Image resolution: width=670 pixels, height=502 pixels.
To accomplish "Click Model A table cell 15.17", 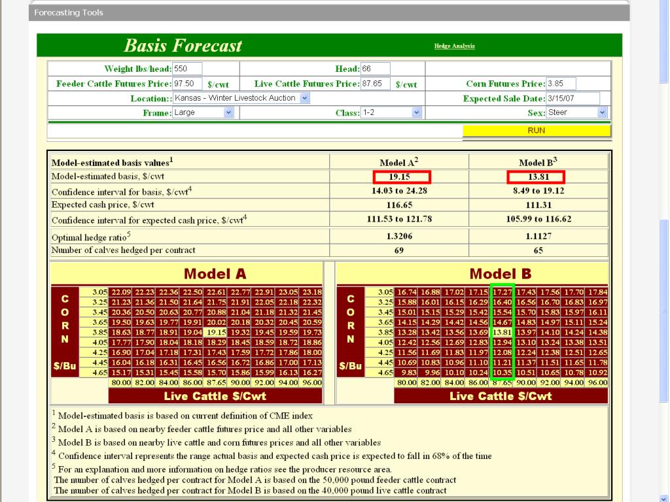I will [121, 372].
